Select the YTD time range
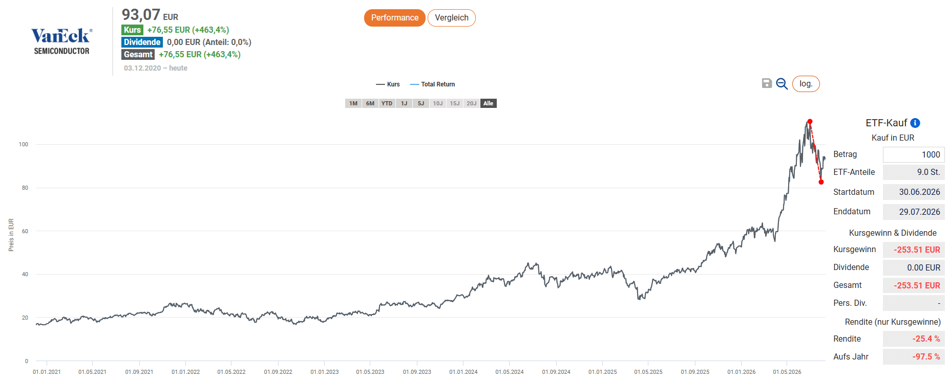The image size is (950, 381). (387, 103)
